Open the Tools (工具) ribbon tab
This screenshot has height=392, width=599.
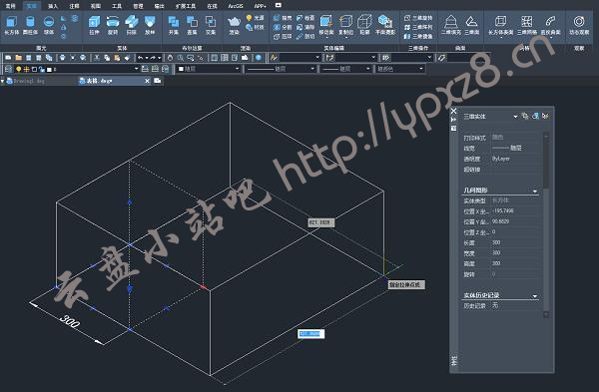(x=117, y=6)
